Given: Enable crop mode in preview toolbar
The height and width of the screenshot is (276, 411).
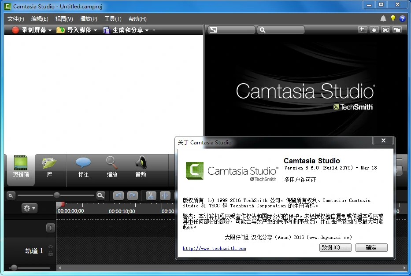Looking at the screenshot, I should point(362,30).
